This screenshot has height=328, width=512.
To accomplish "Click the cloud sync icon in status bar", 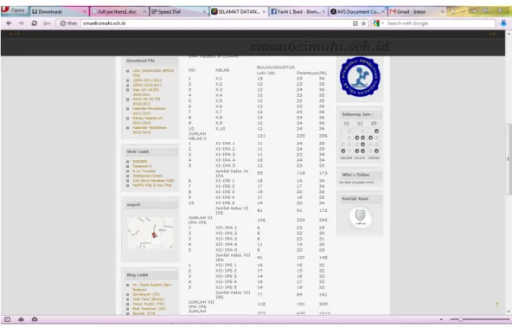I will click(x=21, y=319).
